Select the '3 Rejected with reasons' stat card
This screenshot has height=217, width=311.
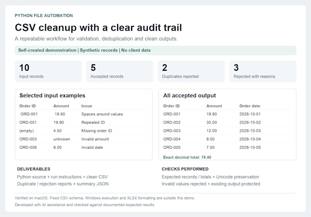(263, 71)
